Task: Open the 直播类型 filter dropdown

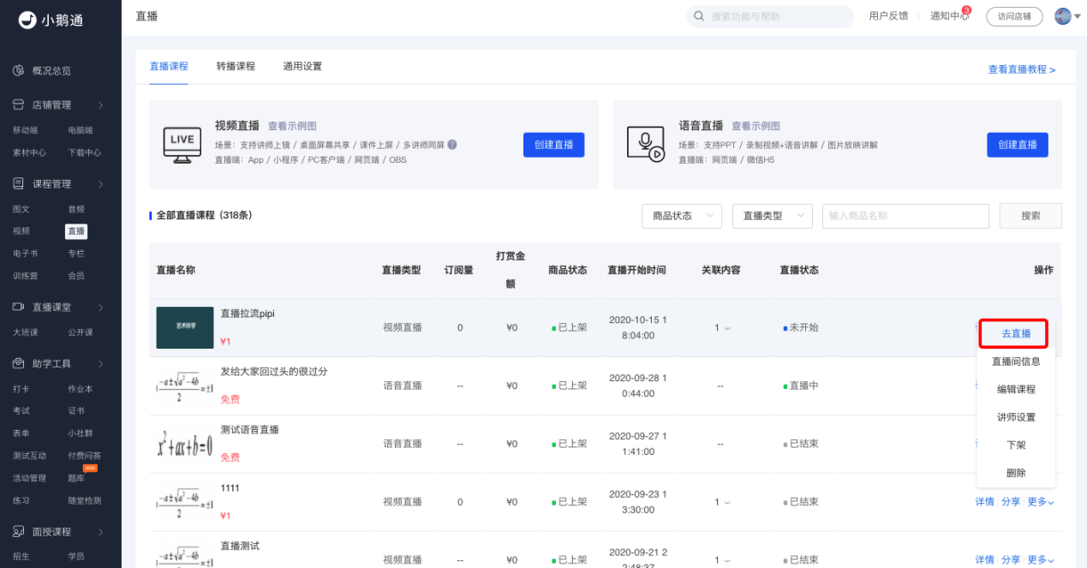Action: tap(772, 216)
